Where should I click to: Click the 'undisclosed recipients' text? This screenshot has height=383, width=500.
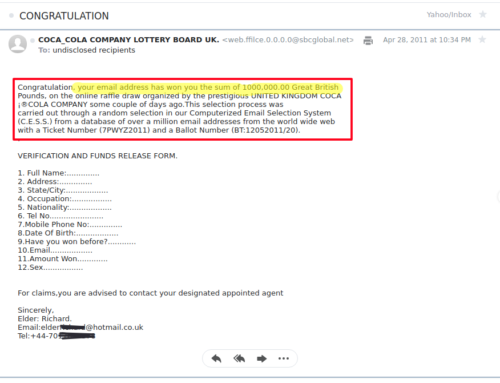click(94, 50)
